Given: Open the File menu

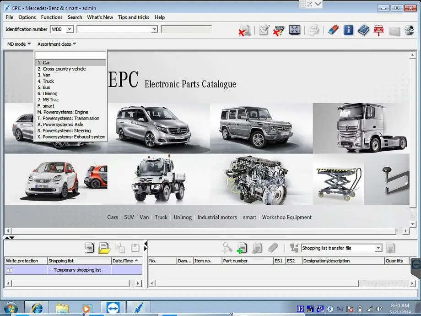Looking at the screenshot, I should click(x=10, y=17).
